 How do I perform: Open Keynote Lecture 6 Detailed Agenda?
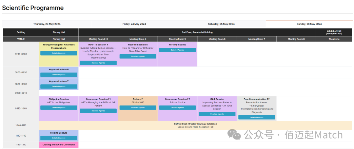(59, 75)
